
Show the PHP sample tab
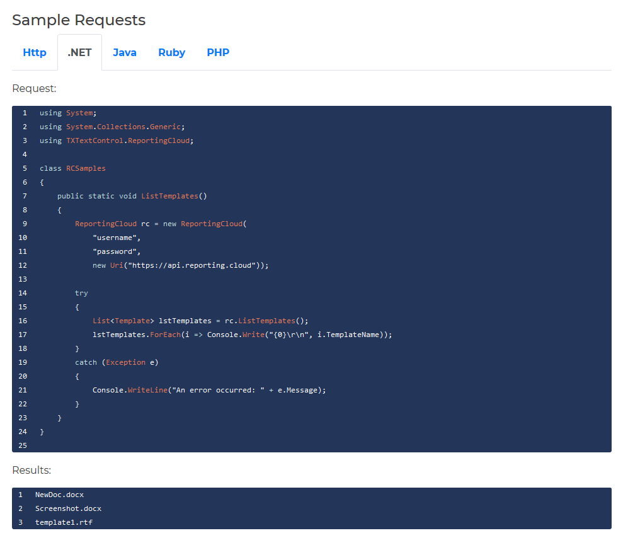pos(218,52)
